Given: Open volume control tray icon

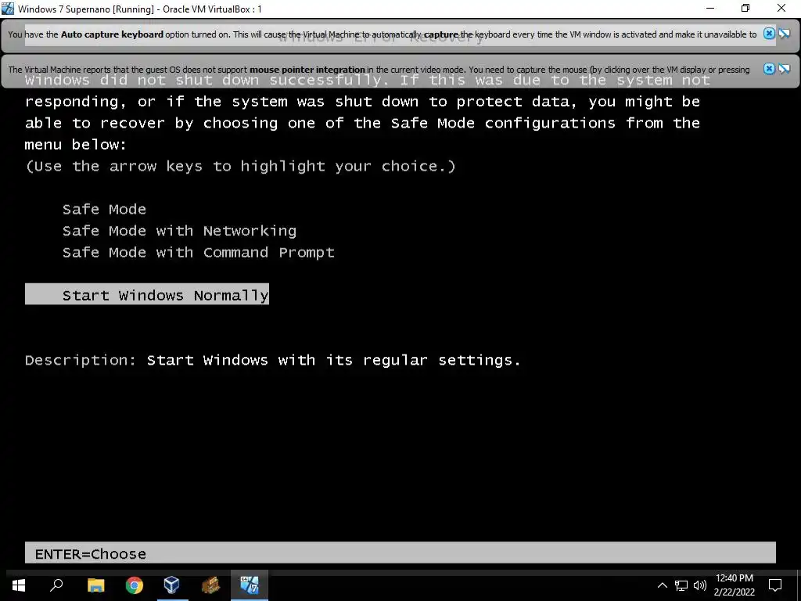Looking at the screenshot, I should (x=700, y=585).
